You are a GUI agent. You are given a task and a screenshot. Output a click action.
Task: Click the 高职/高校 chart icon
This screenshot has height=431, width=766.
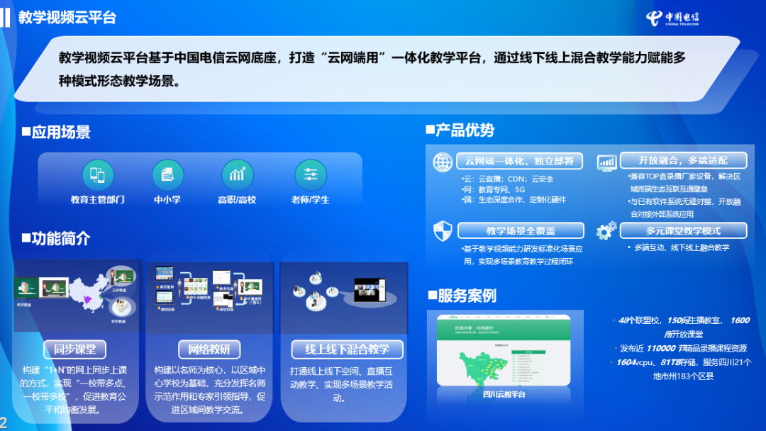coord(238,175)
